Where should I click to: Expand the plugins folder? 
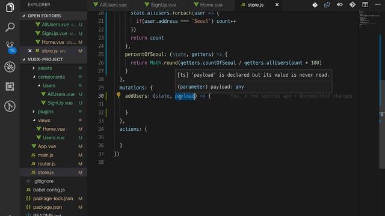[46, 112]
